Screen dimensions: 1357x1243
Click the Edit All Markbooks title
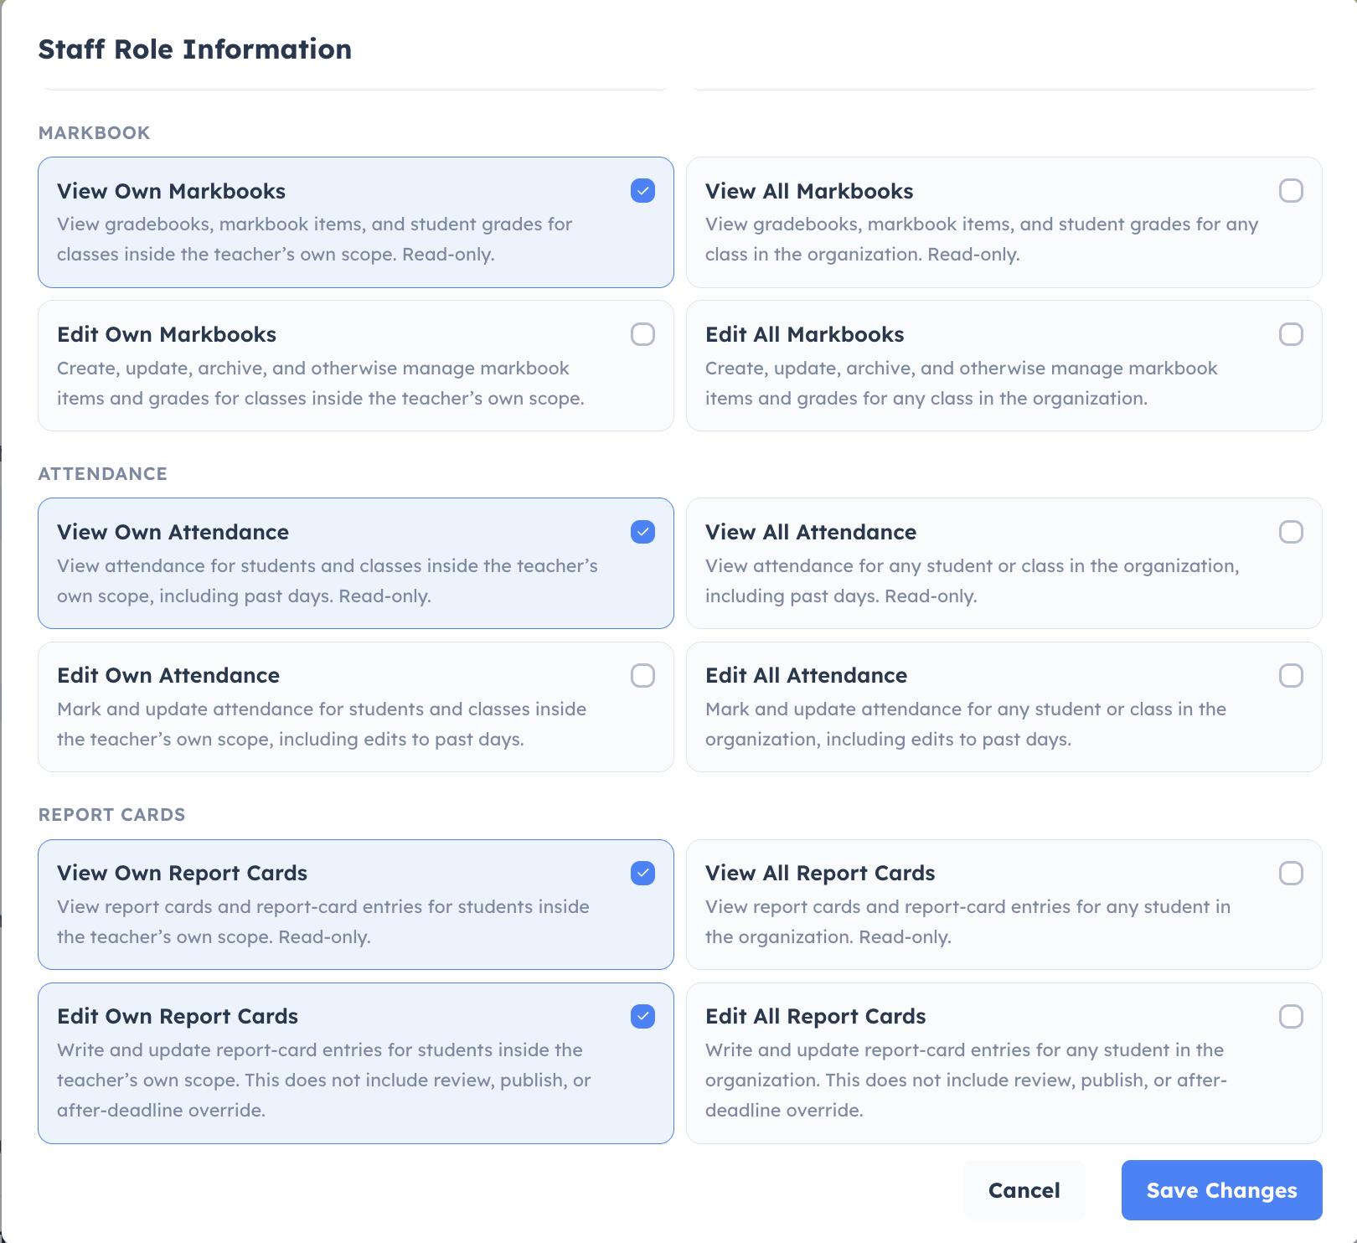pos(805,334)
